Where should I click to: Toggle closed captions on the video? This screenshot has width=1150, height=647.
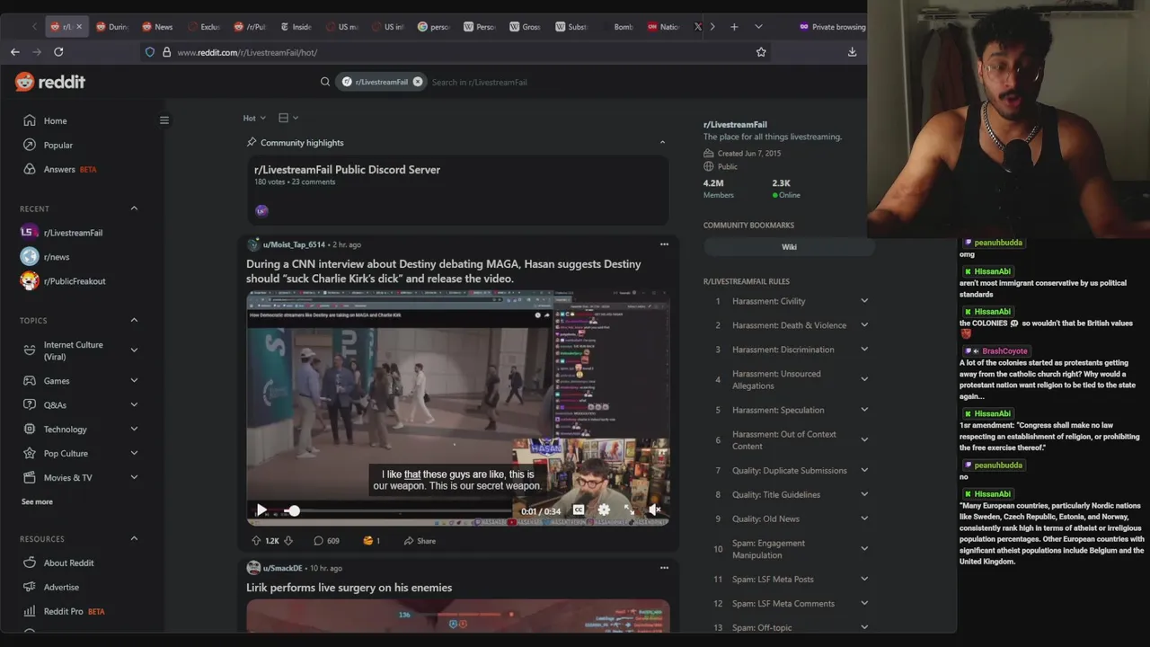(579, 510)
